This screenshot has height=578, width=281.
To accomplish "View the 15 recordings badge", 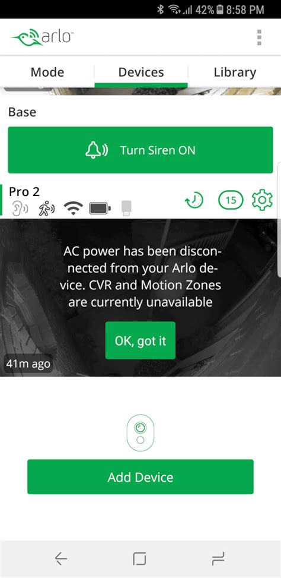I will (231, 200).
